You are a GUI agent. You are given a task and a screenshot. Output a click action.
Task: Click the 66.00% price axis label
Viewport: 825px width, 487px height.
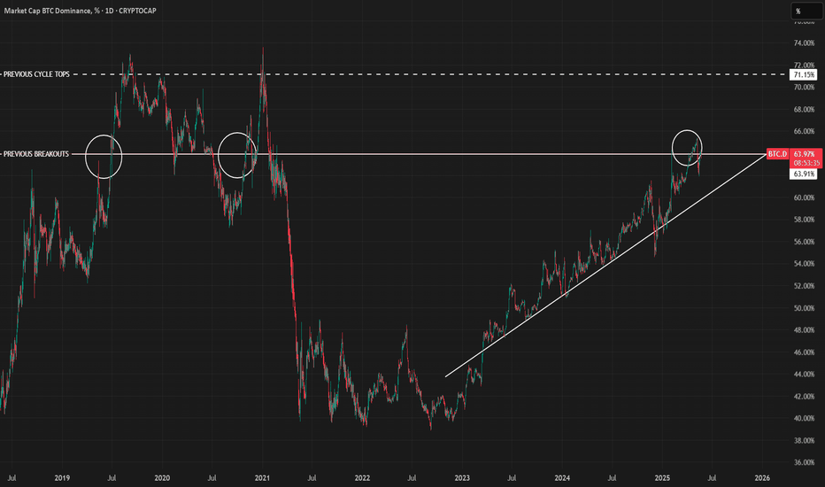804,131
